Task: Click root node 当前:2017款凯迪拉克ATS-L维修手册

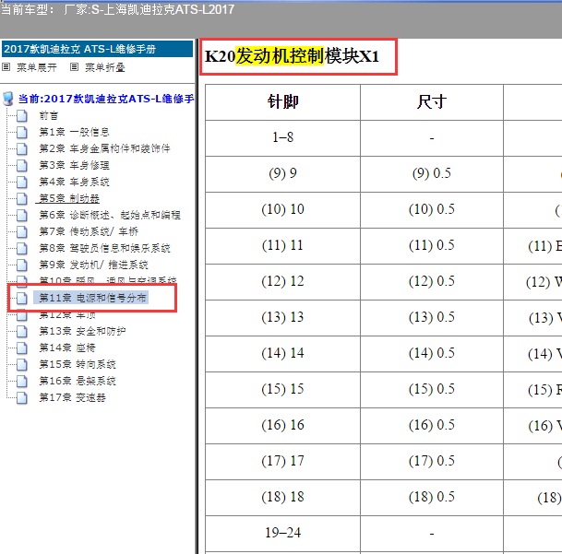Action: point(106,99)
